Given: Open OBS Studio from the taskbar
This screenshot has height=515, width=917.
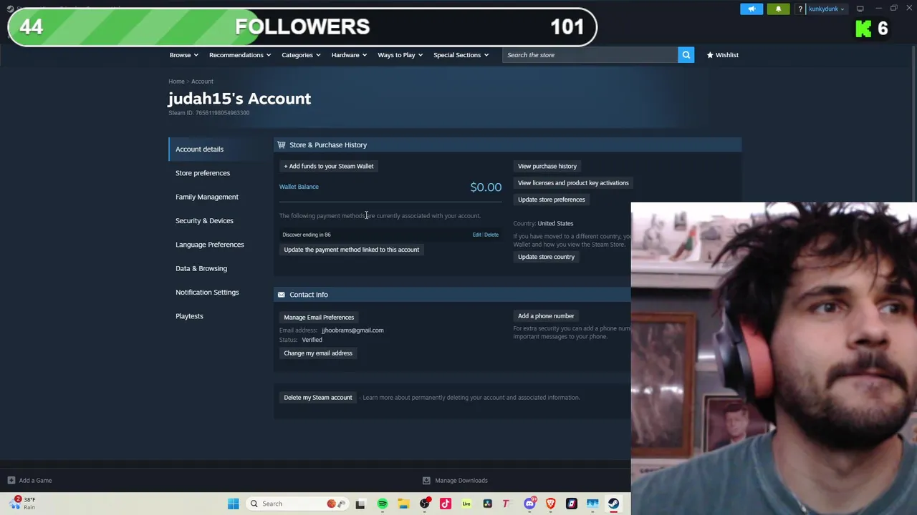Looking at the screenshot, I should click(425, 504).
